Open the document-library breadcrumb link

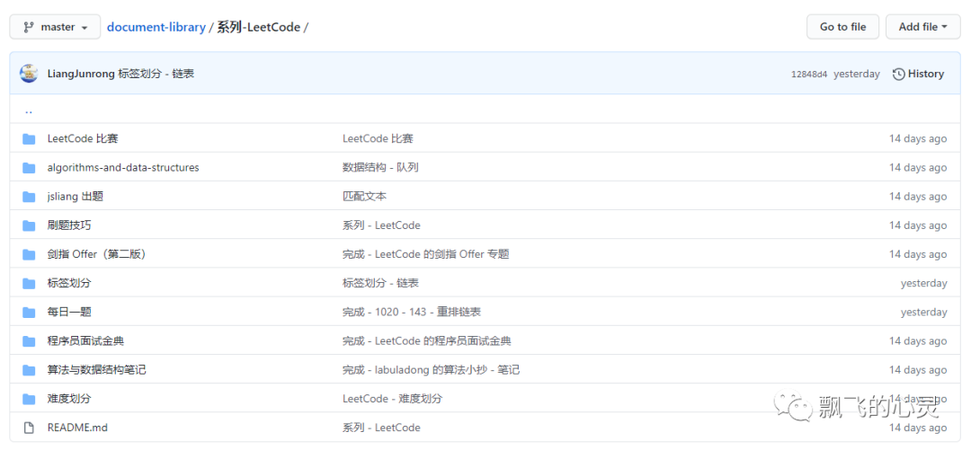[156, 27]
